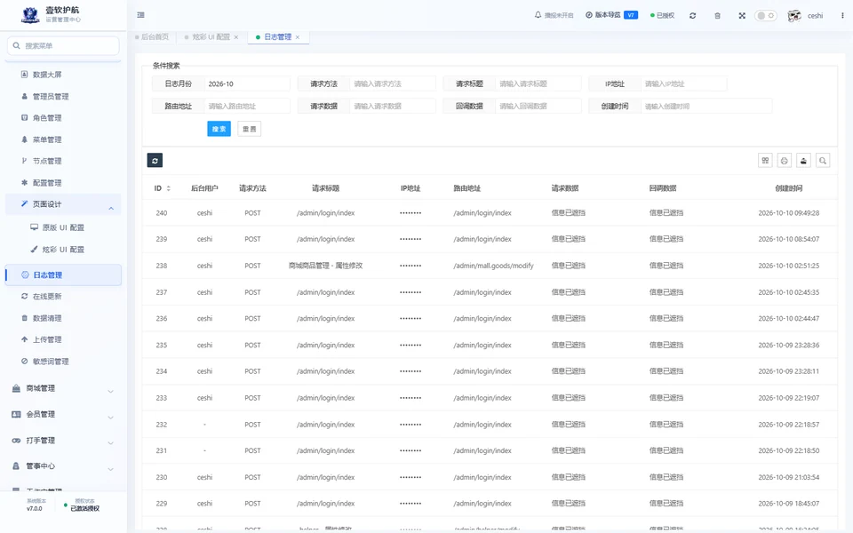
Task: Expand the 管事中心 menu group
Action: (x=63, y=466)
